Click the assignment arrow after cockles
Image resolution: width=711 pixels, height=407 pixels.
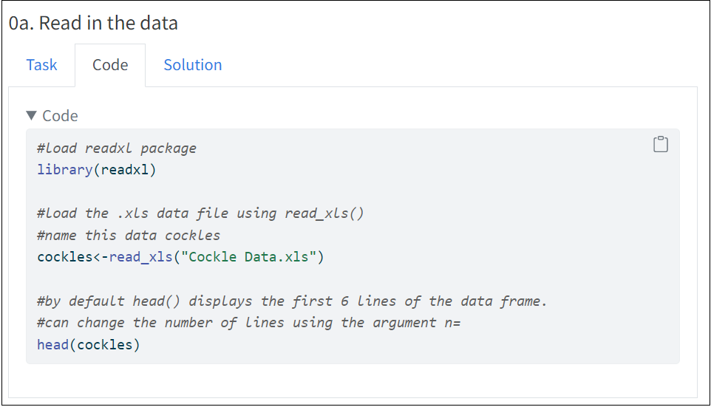point(101,257)
